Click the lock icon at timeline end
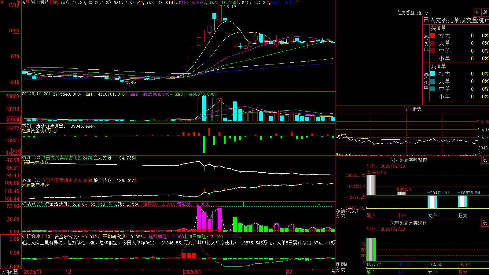 [x=333, y=271]
